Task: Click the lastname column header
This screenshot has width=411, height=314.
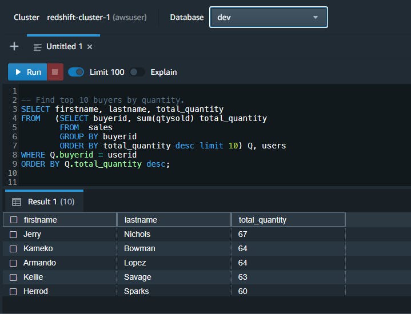Action: click(x=141, y=220)
